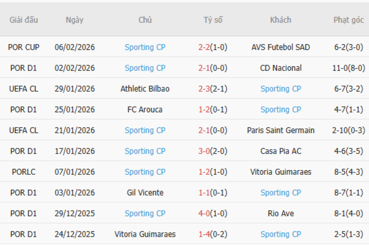Open the 4-0 score against Rio Ave

pos(204,214)
